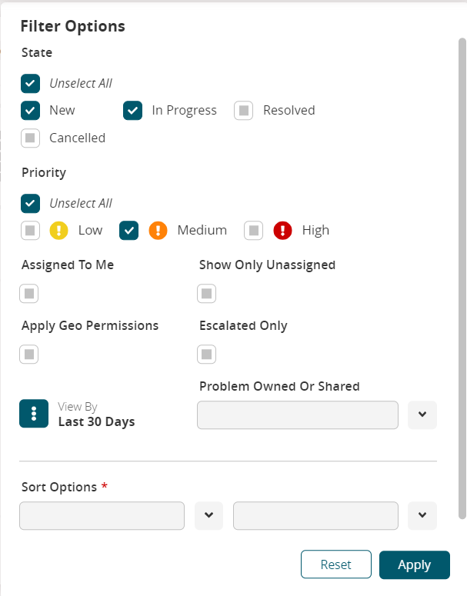Toggle Unselect All under State
Image resolution: width=467 pixels, height=596 pixels.
point(30,83)
